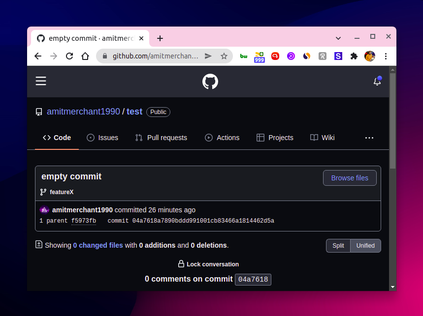Open the purple circular extension icon
423x316 pixels.
coord(291,56)
